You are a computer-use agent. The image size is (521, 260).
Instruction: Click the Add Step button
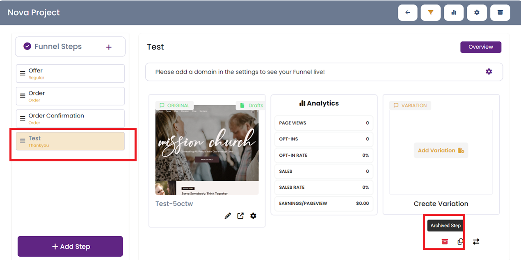pos(70,246)
